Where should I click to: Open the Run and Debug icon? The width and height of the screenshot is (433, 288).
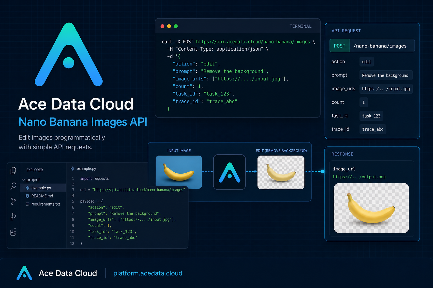(x=13, y=217)
